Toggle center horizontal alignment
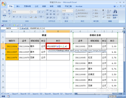The width and height of the screenshot is (126, 98). (x=51, y=14)
